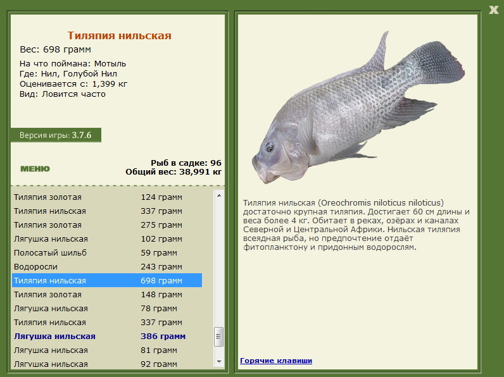Click the fish list scroll up arrow

(x=219, y=195)
